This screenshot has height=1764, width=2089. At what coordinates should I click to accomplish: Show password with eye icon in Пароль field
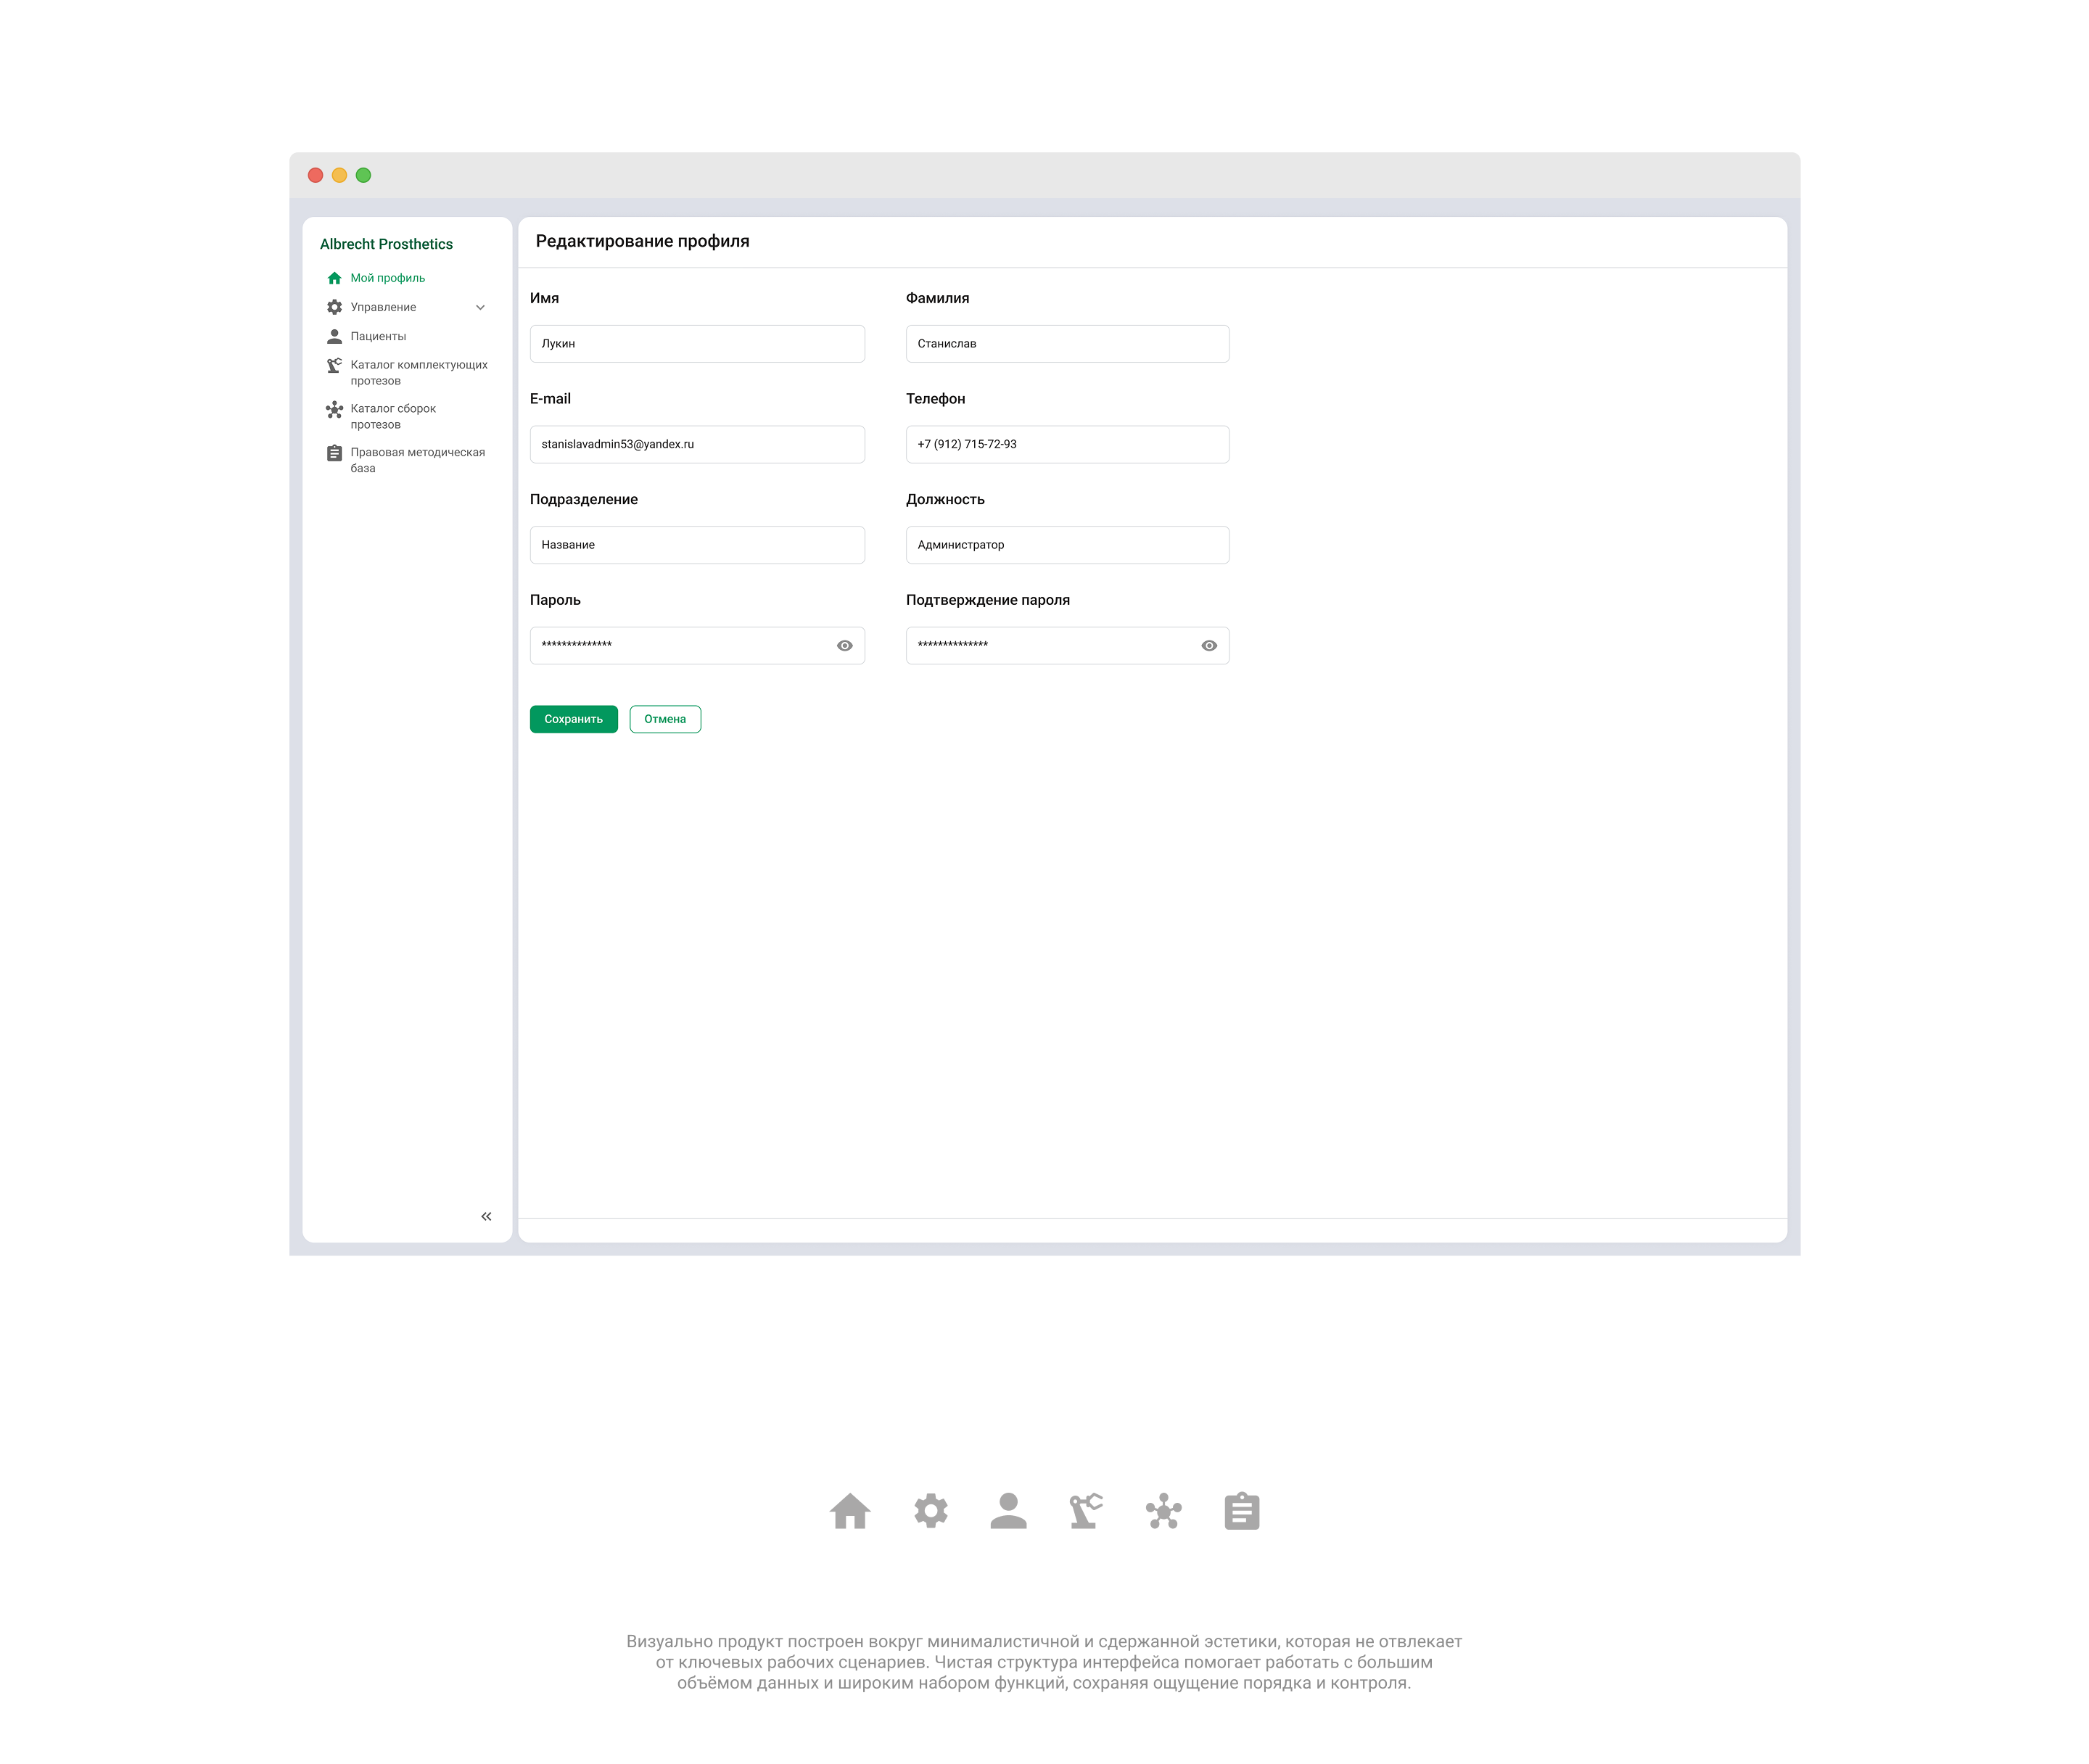pyautogui.click(x=844, y=646)
